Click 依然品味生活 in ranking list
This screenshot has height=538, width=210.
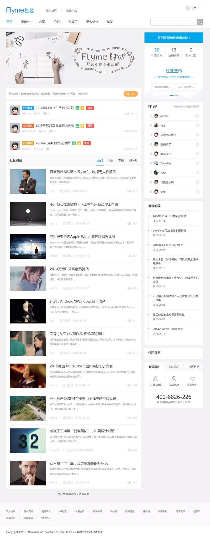(x=168, y=135)
